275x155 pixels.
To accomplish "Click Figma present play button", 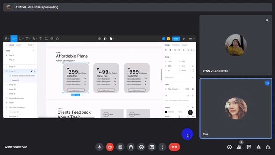I will pos(184,39).
